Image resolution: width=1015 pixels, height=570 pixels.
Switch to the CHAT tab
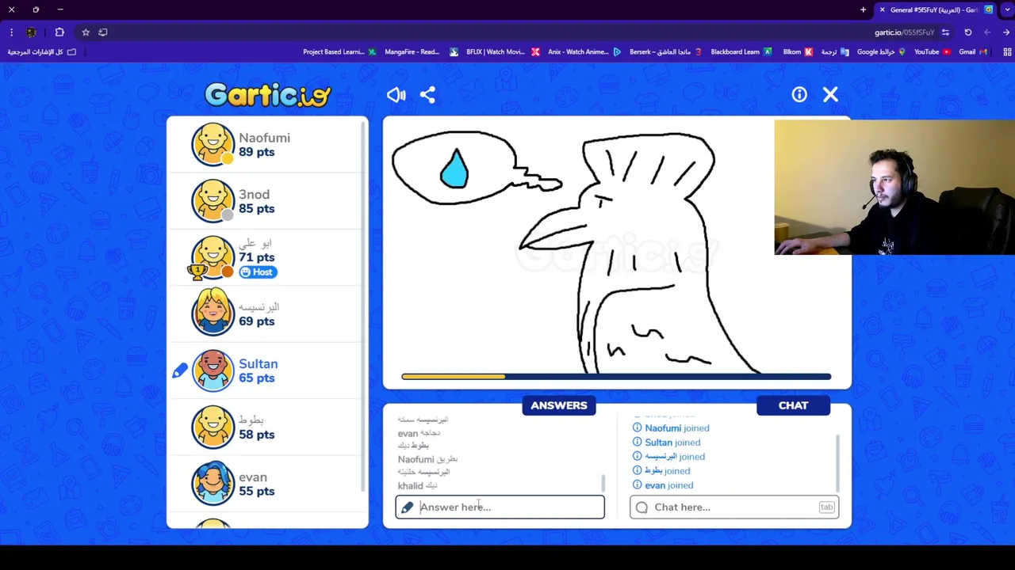pyautogui.click(x=793, y=405)
